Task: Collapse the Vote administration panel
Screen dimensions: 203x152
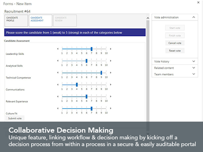Action: (193, 17)
